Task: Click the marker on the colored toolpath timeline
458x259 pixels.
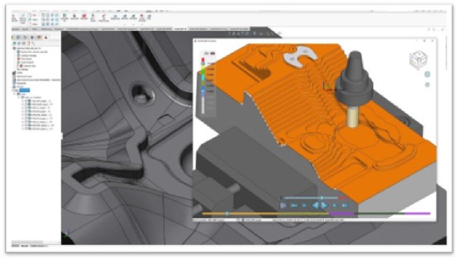Action: click(x=227, y=214)
